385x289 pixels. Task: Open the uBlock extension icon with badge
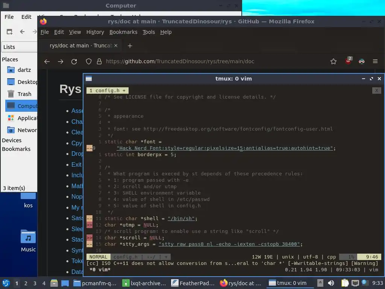pyautogui.click(x=349, y=61)
